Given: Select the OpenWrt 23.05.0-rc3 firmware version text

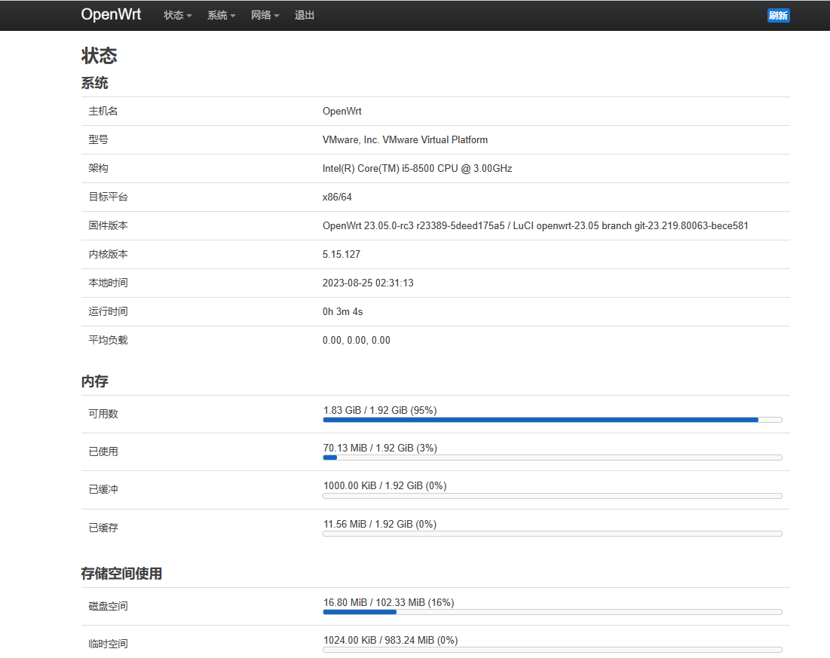Looking at the screenshot, I should (x=535, y=225).
